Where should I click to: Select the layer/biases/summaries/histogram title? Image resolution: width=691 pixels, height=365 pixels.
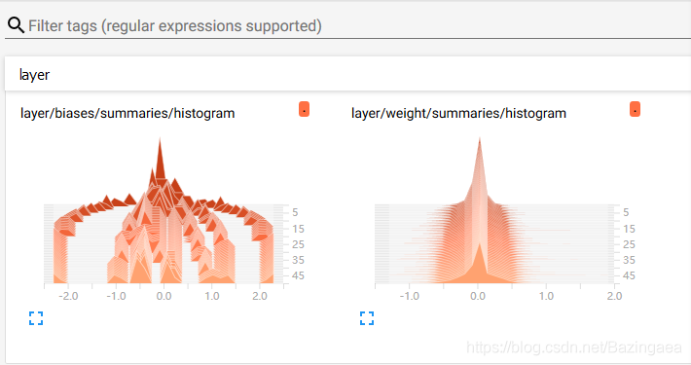point(127,113)
